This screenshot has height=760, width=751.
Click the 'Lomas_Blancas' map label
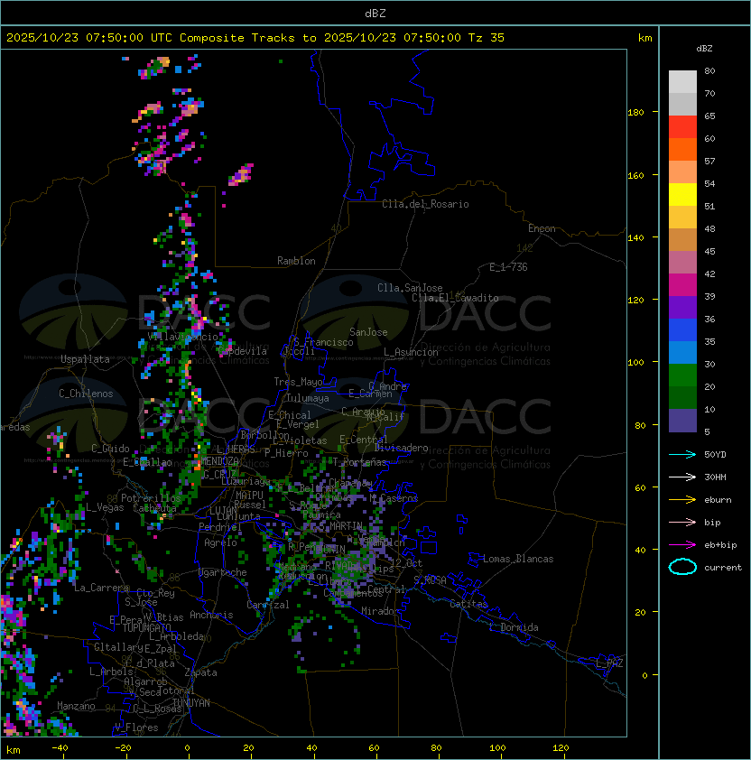518,559
